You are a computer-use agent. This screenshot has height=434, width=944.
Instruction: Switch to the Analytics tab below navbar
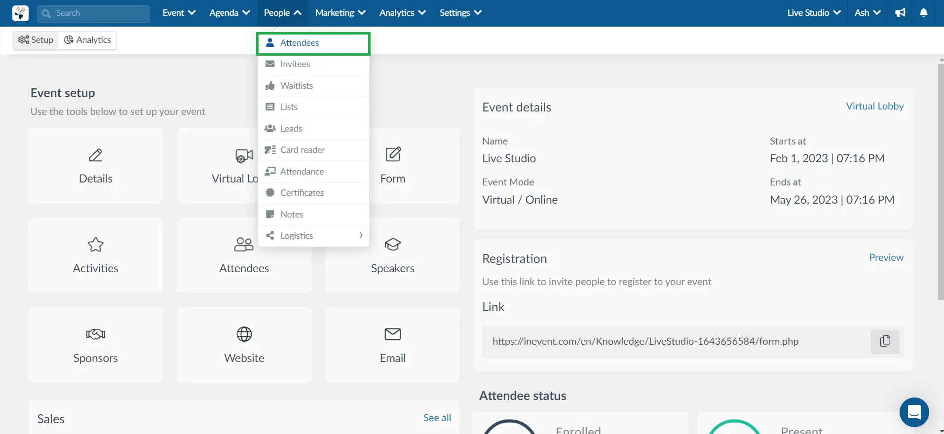pos(87,40)
